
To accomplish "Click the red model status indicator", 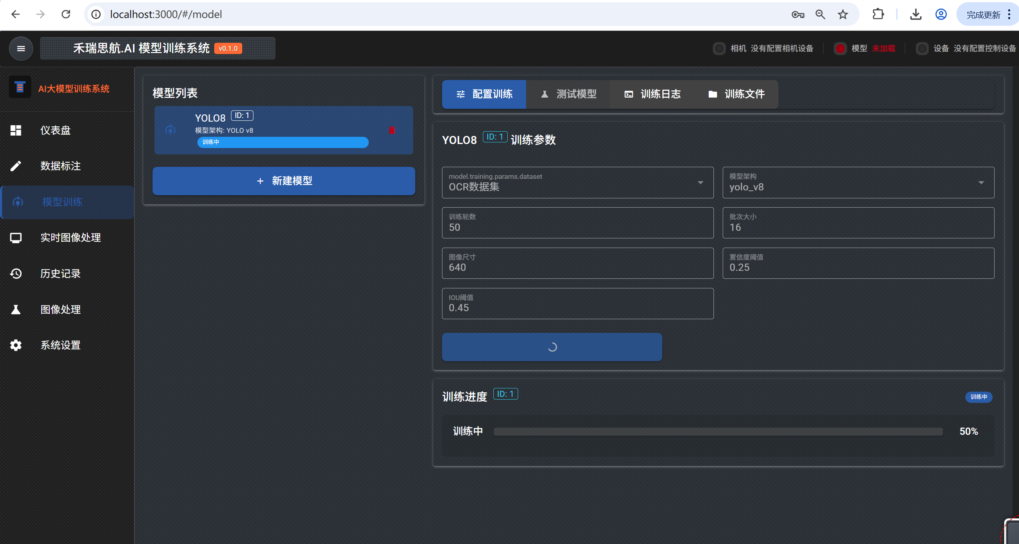I will coord(840,48).
